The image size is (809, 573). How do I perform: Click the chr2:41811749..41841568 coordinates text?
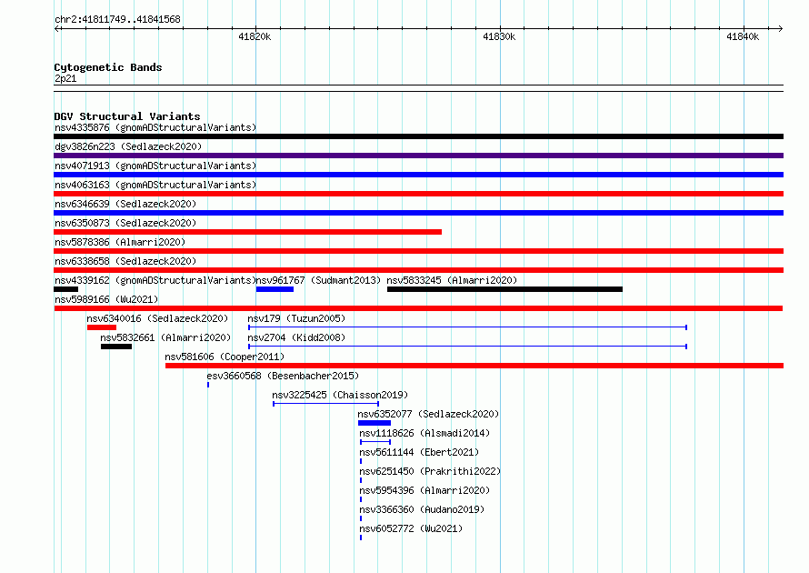(x=117, y=20)
